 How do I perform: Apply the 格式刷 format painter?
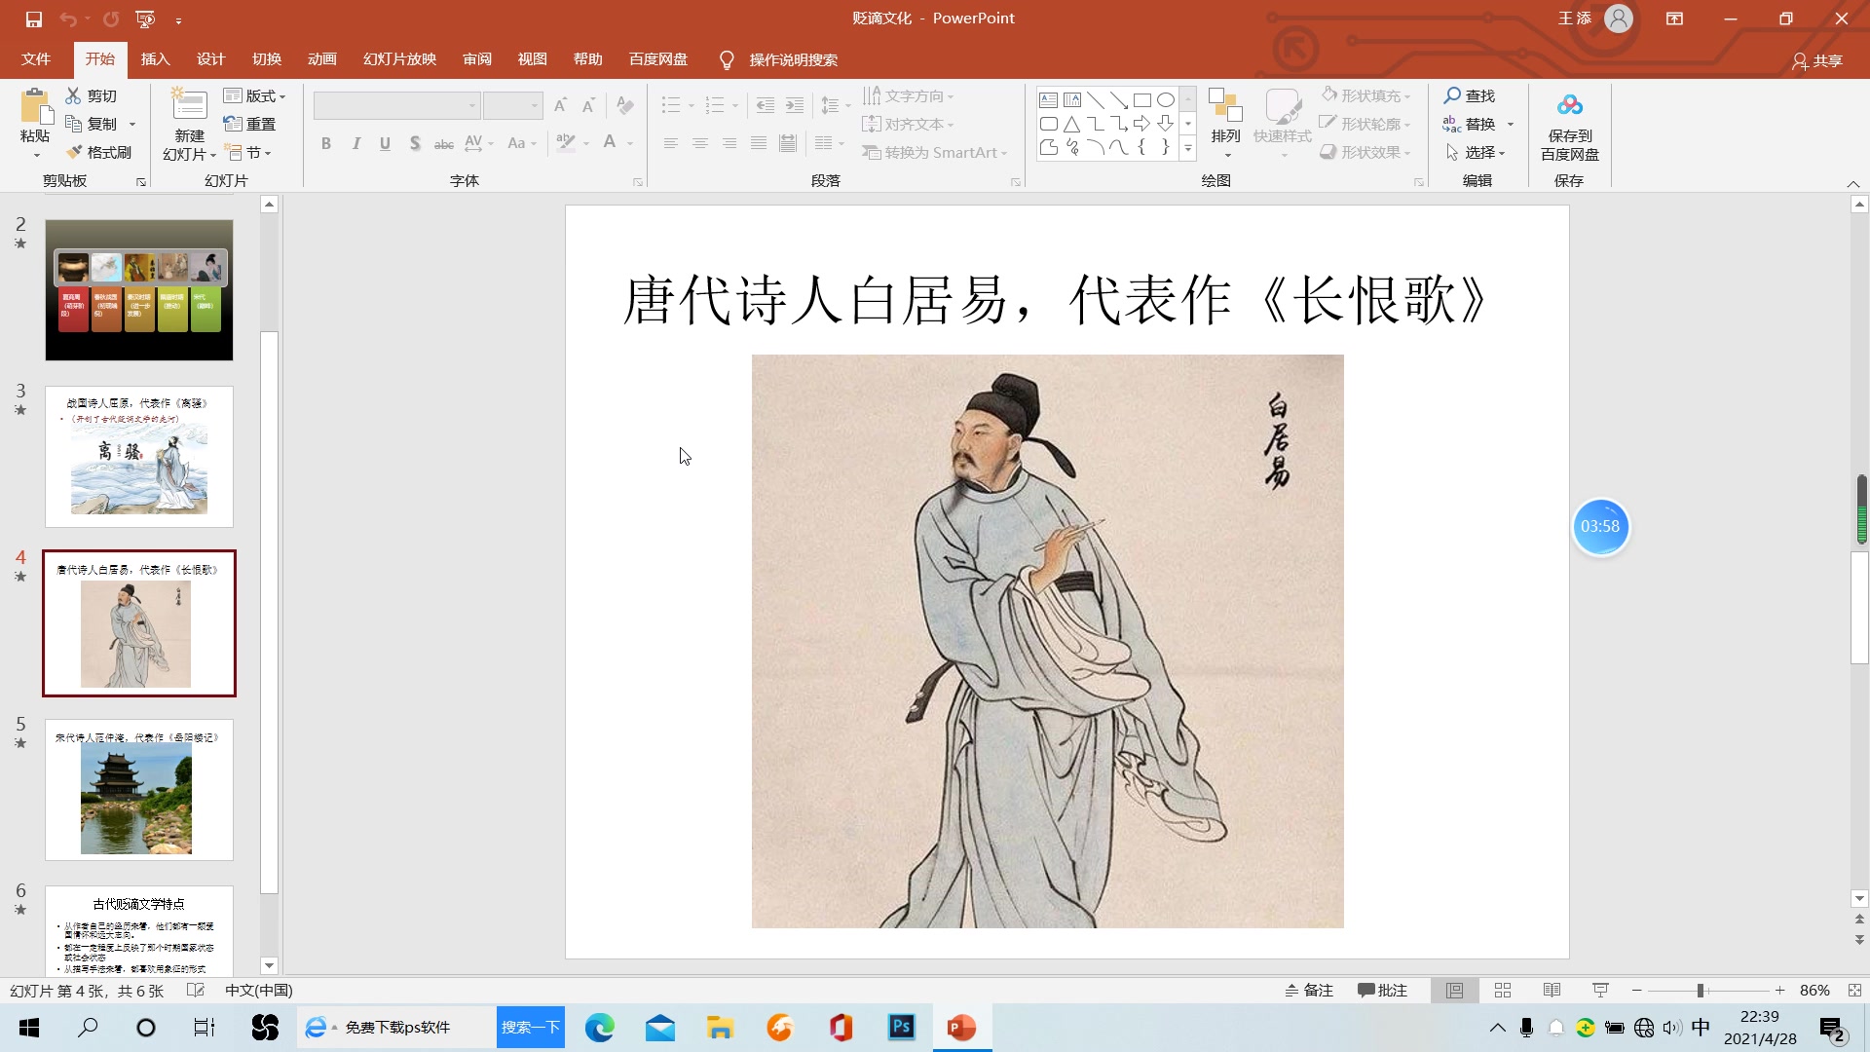pos(98,152)
